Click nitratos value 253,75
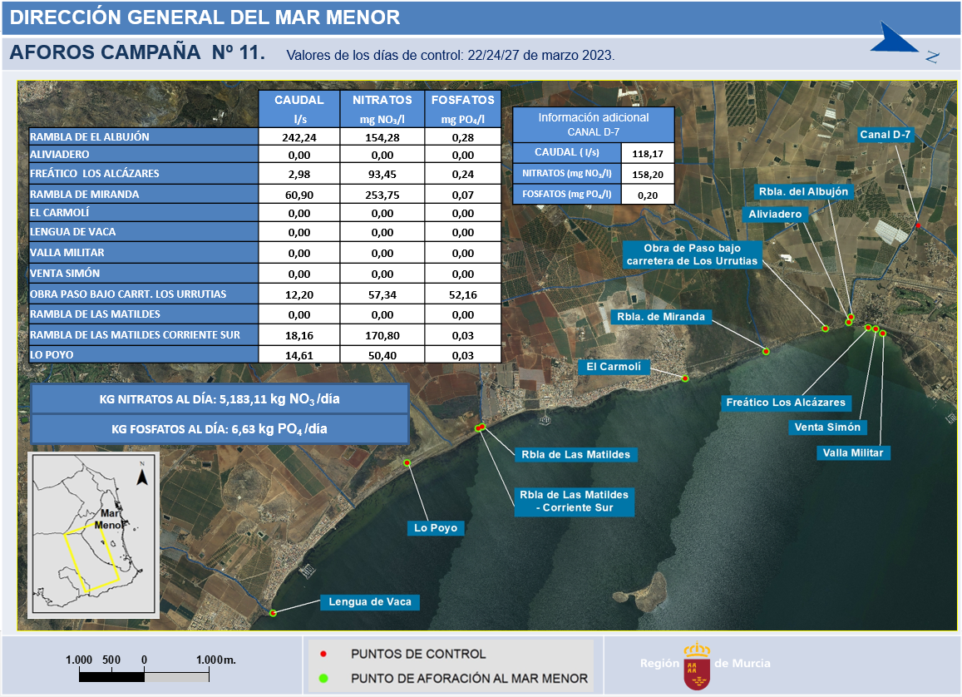962x697 pixels. point(382,195)
